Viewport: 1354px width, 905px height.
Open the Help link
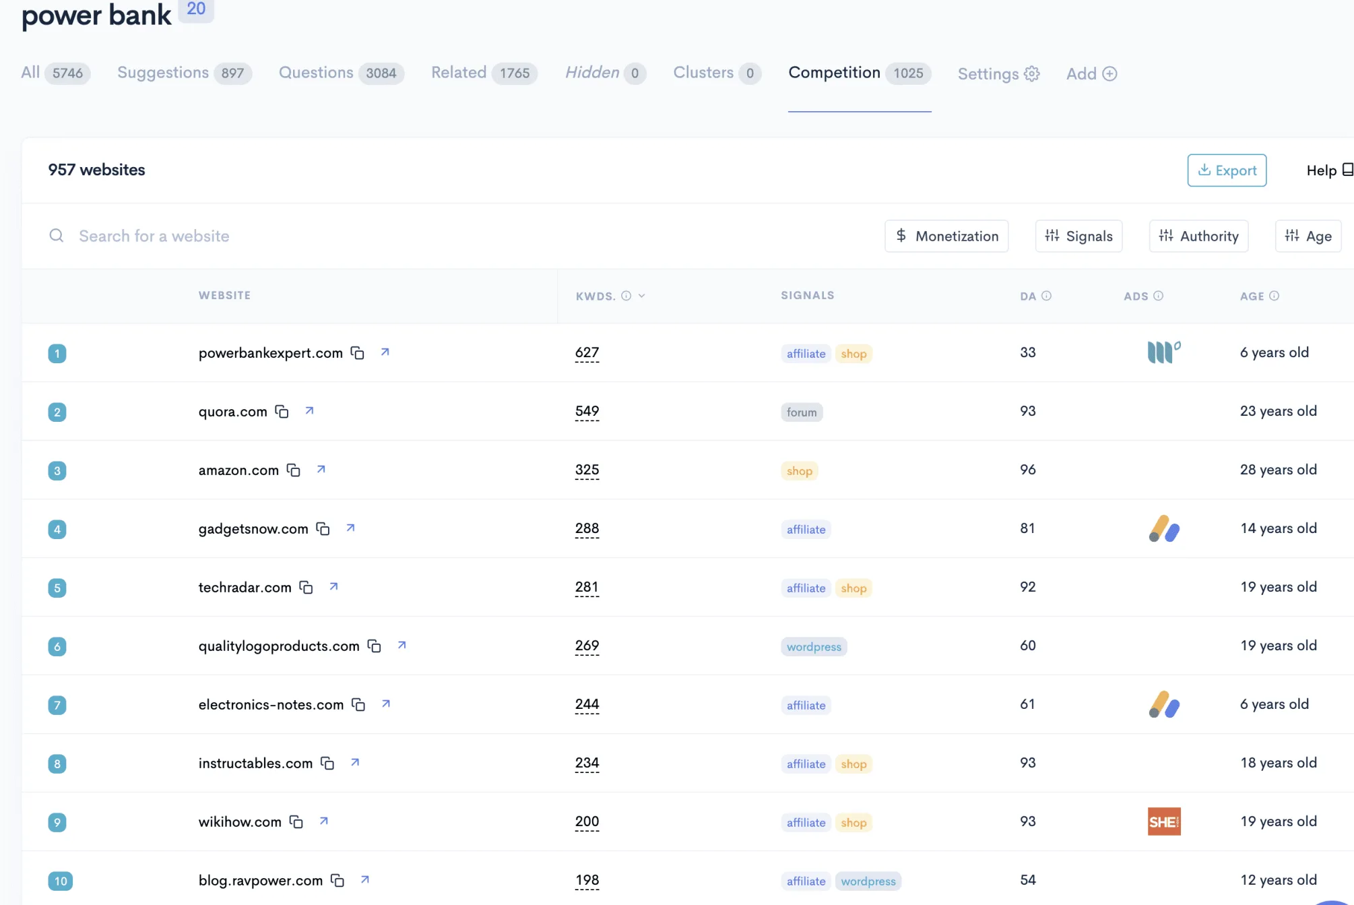tap(1329, 170)
